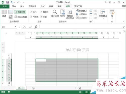
Task: Click Arrange All (全部重排)
Action: click(x=81, y=14)
